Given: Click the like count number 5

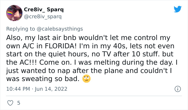Looking at the screenshot, I should pos(19,103).
